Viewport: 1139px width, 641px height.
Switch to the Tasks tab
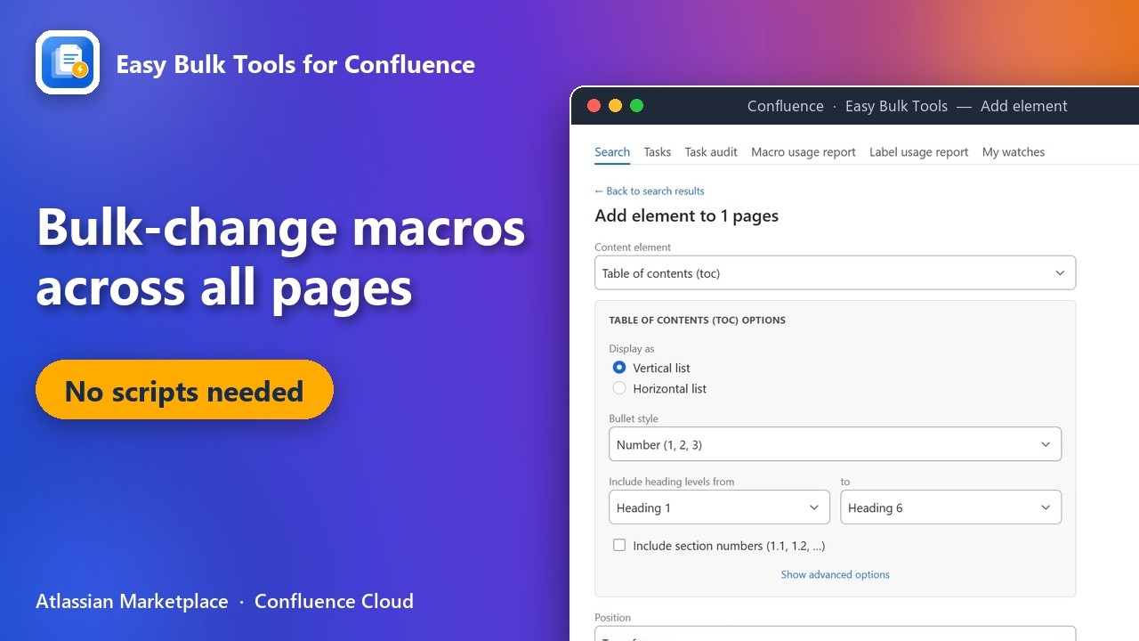(x=658, y=152)
